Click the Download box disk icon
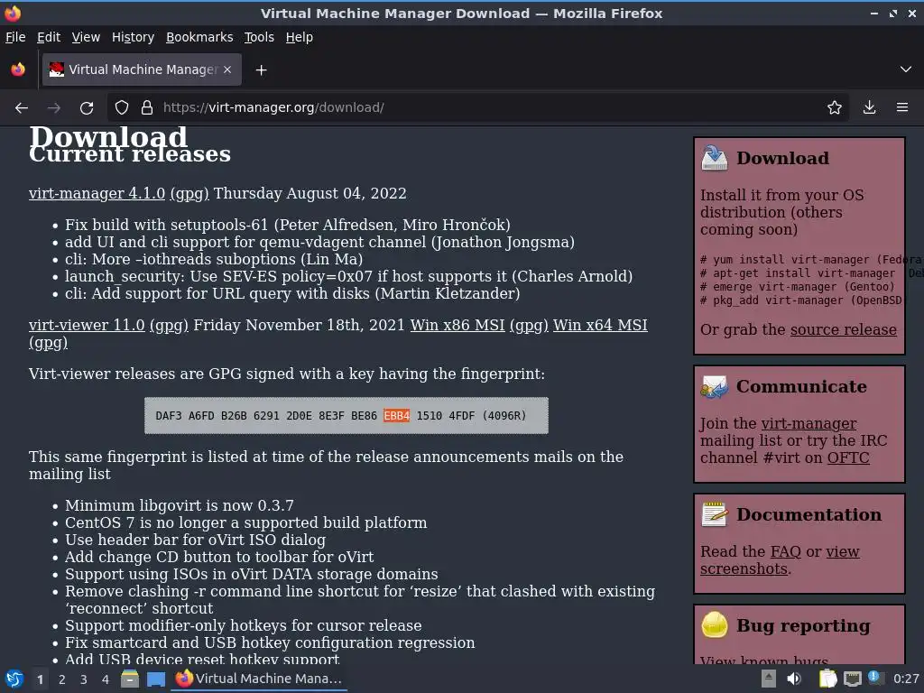The width and height of the screenshot is (924, 693). (715, 158)
